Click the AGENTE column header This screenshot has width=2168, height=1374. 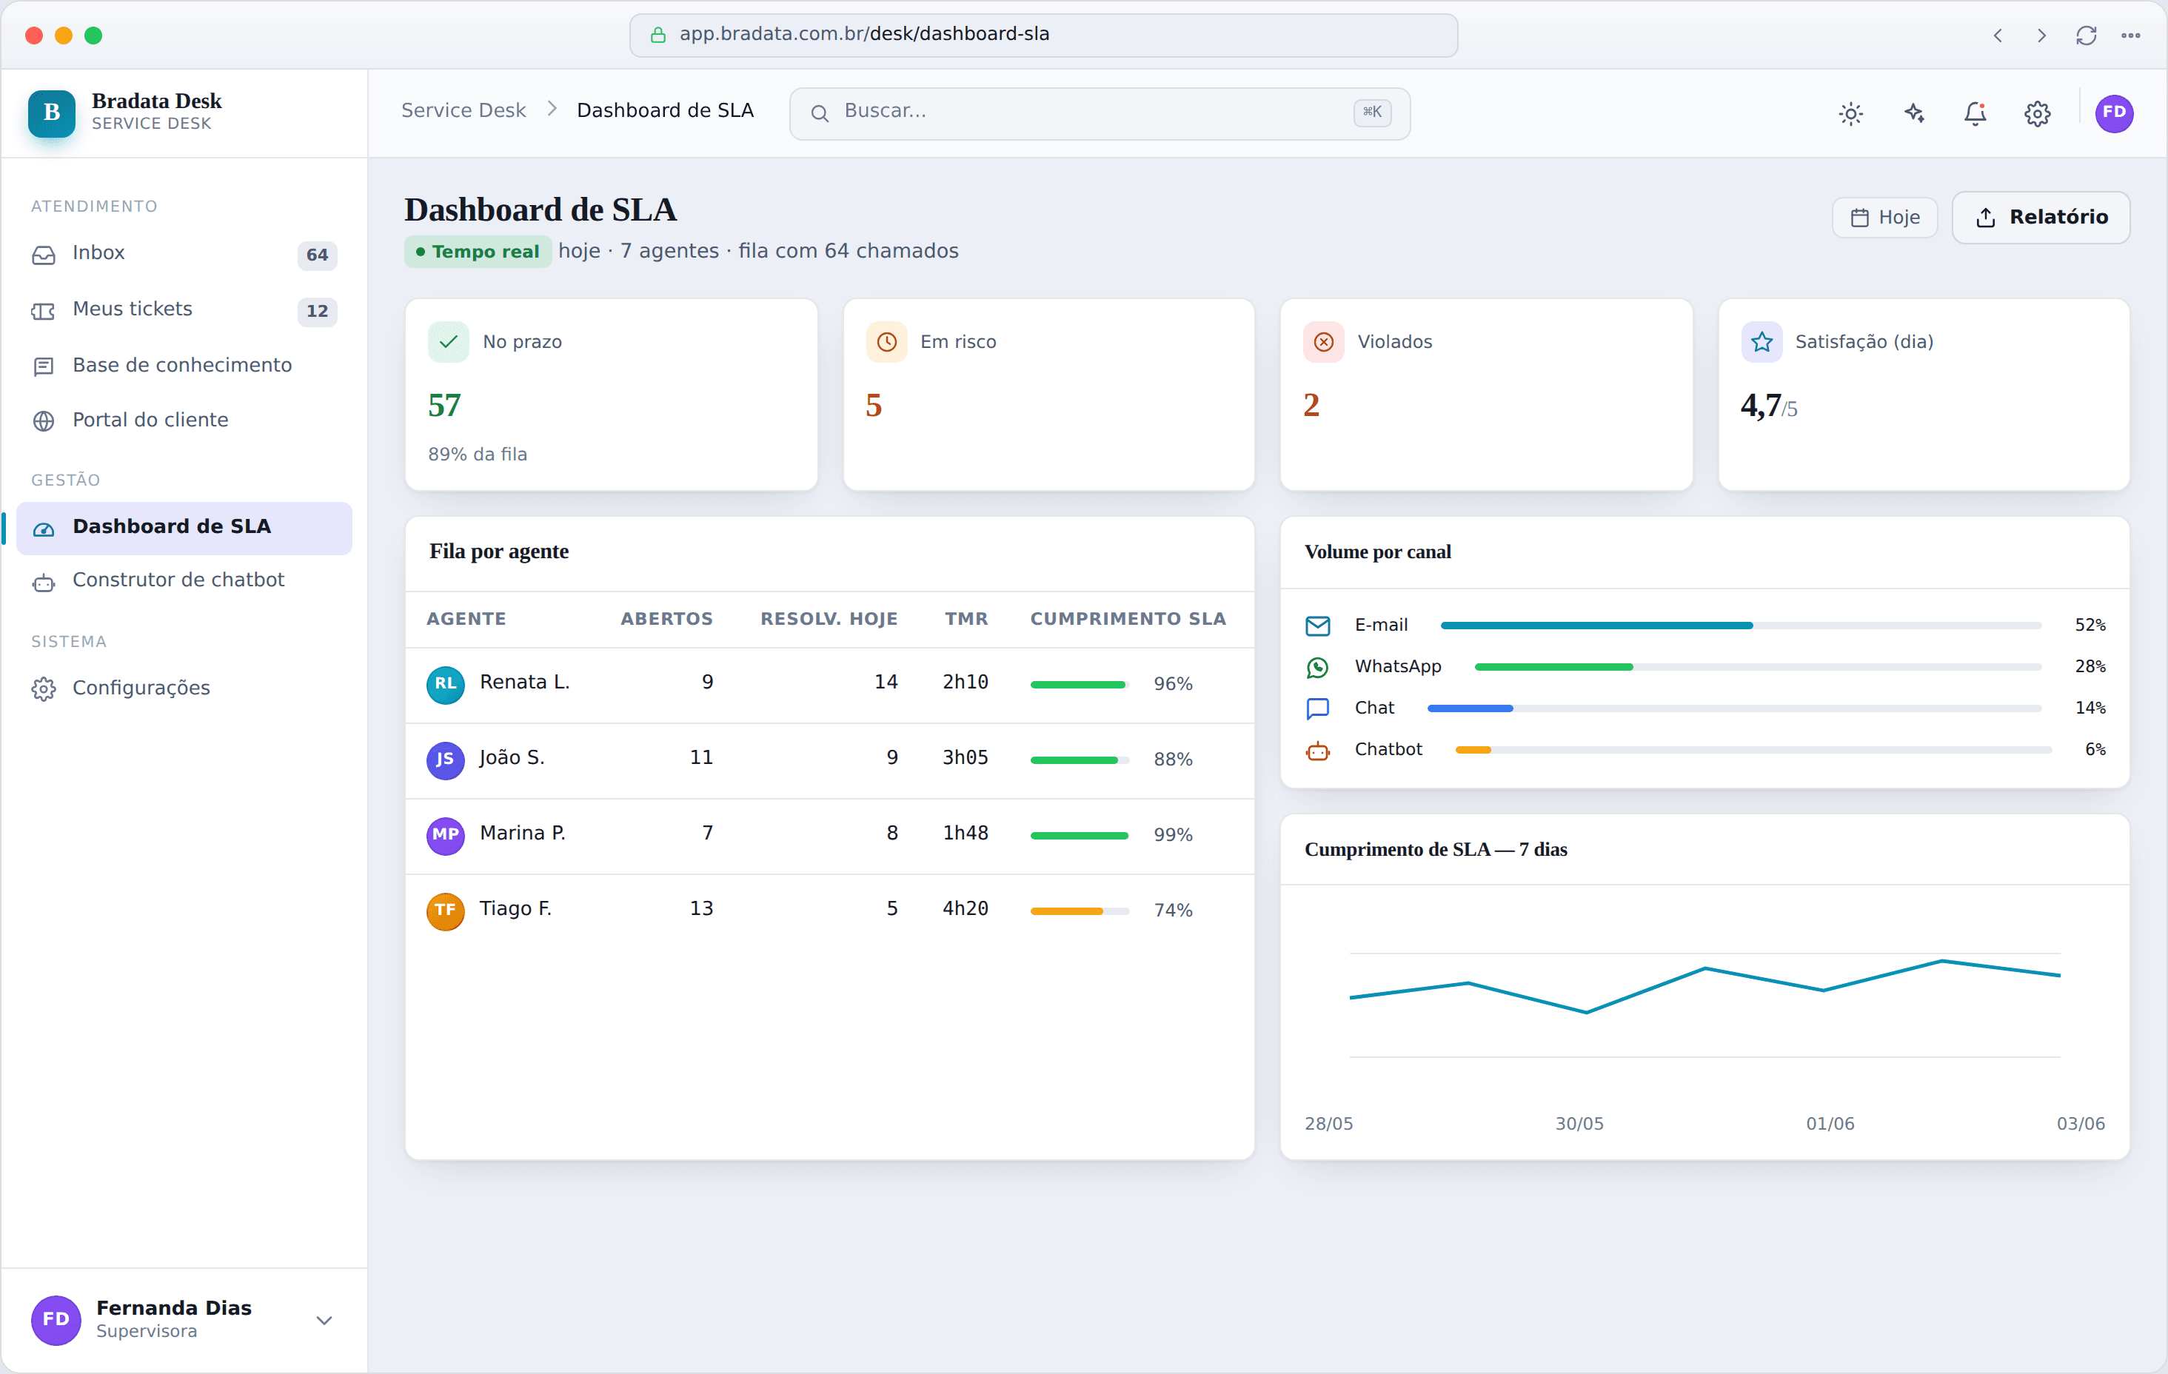[x=466, y=619]
